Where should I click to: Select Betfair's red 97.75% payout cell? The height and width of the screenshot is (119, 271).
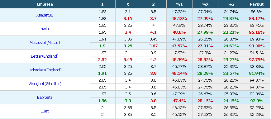(x=257, y=60)
